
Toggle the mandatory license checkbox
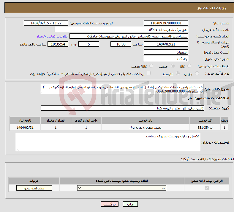(207, 188)
